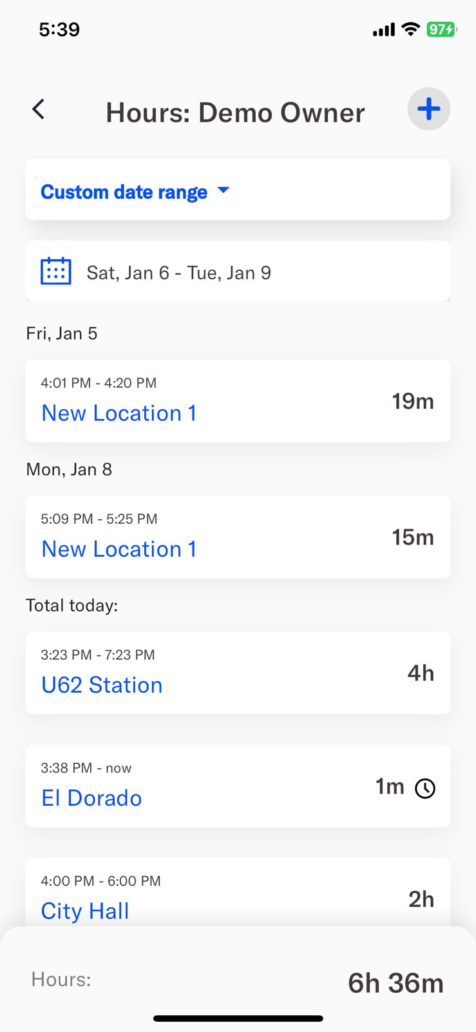Open the U62 Station shift entry
Screen dimensions: 476x1032
102,685
